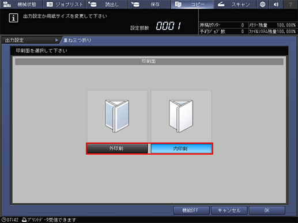
Task: Click the 出力設定か用紙サイズを変更して下さい message
Action: pyautogui.click(x=65, y=16)
